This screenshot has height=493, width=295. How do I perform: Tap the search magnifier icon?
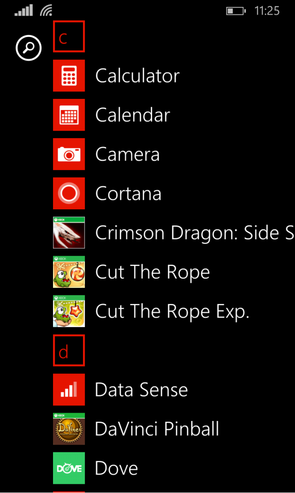tap(29, 48)
